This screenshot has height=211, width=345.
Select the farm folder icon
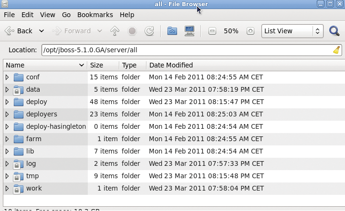click(18, 139)
